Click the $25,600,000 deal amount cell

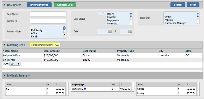63,55
